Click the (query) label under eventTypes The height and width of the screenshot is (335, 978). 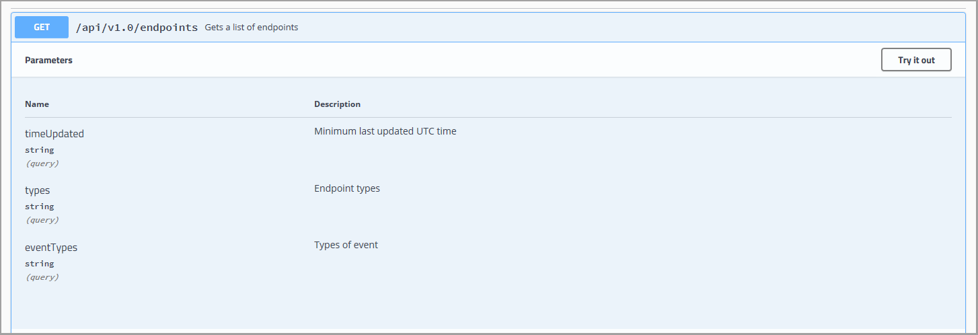(42, 277)
